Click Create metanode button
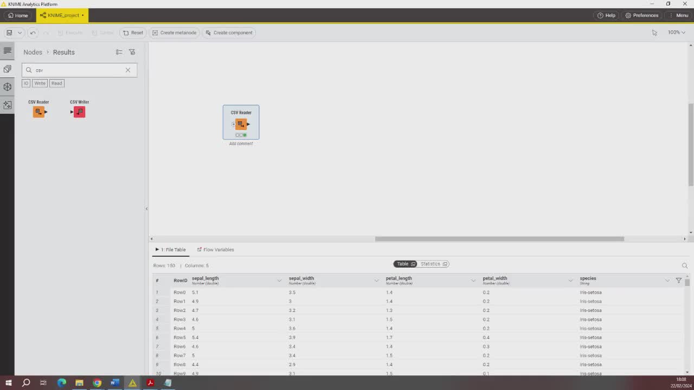Screen dimensions: 694x390 (175, 32)
